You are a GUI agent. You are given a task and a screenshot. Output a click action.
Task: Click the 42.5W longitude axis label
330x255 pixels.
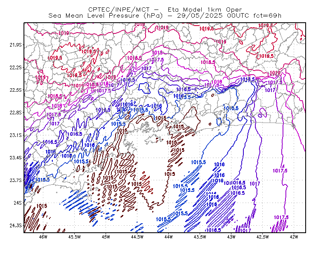262,237
